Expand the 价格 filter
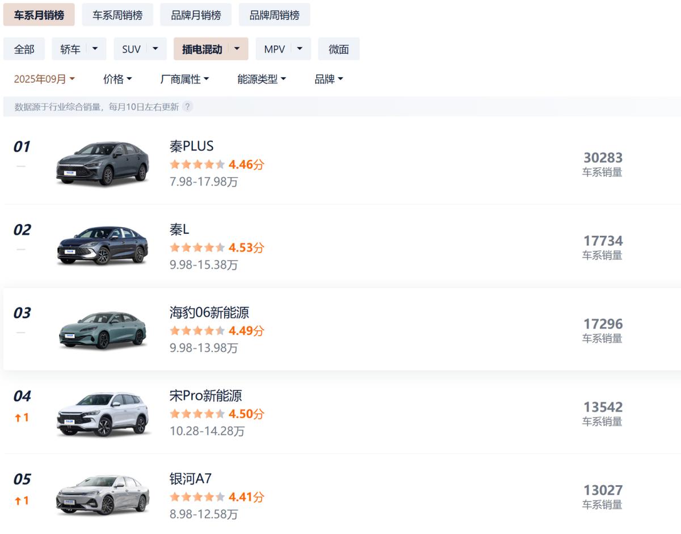Viewport: 681px width, 534px height. pos(117,79)
